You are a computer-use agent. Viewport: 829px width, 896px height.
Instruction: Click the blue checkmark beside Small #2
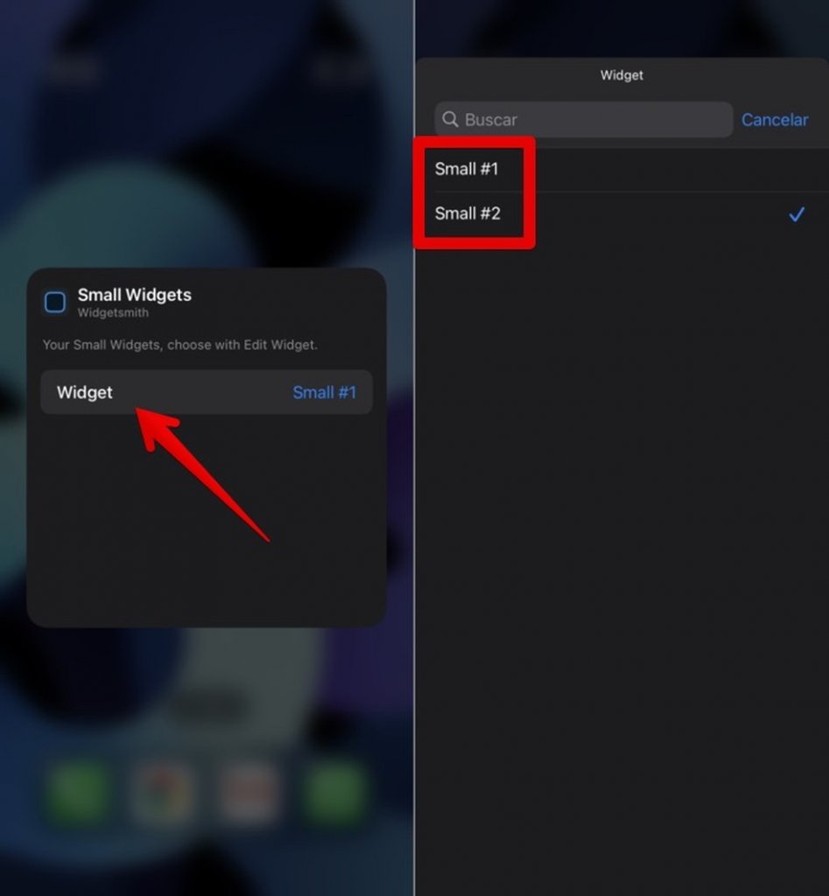tap(797, 214)
